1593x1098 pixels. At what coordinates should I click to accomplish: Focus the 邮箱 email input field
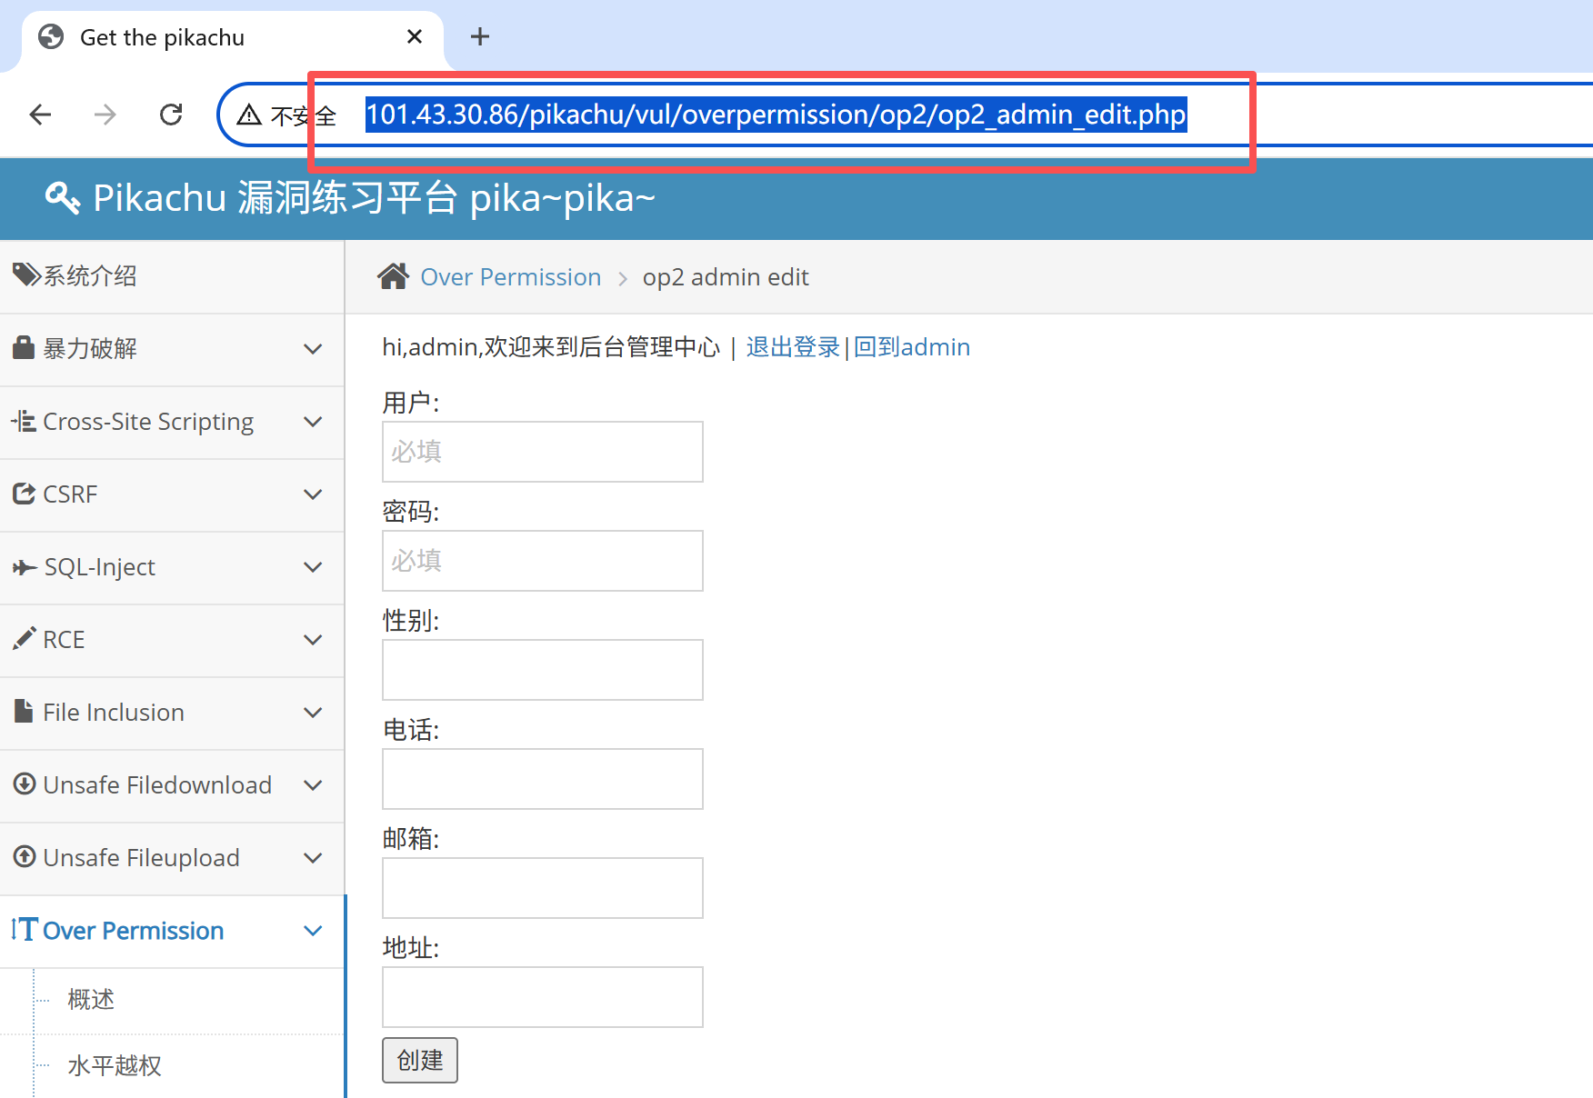[543, 888]
